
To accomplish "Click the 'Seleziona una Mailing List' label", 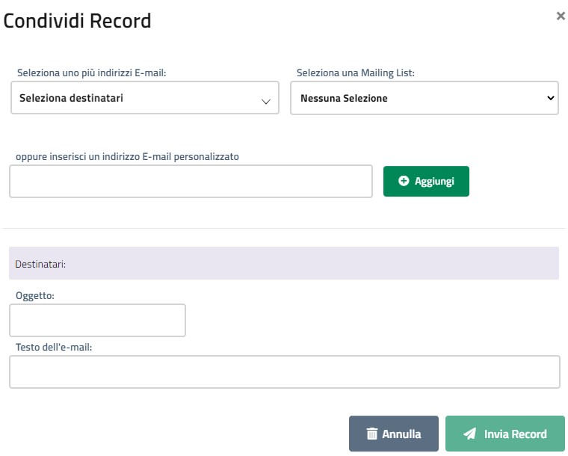I will 355,73.
